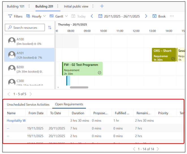
Task: Open Building 201 tab options menu
Action: [58, 6]
